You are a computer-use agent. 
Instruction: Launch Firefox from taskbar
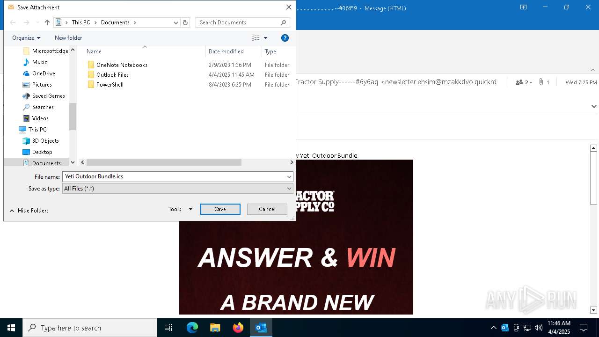238,328
